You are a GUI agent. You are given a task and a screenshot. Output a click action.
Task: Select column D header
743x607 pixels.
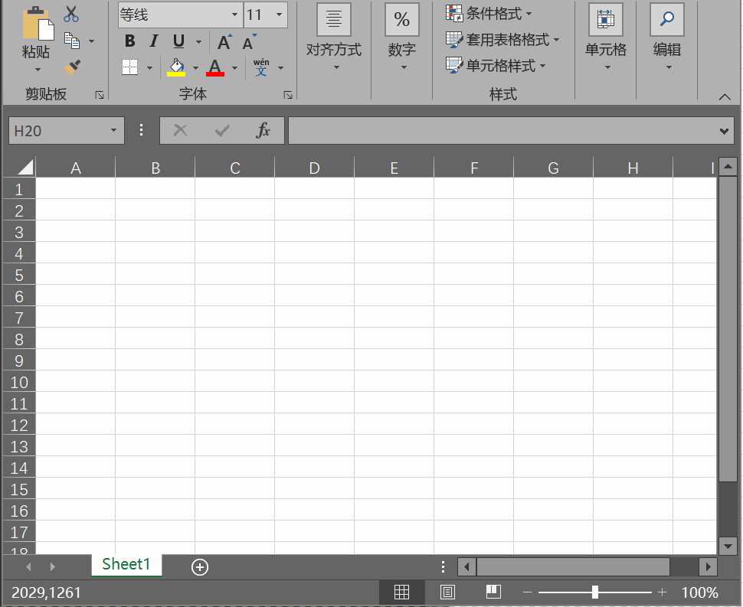tap(314, 168)
